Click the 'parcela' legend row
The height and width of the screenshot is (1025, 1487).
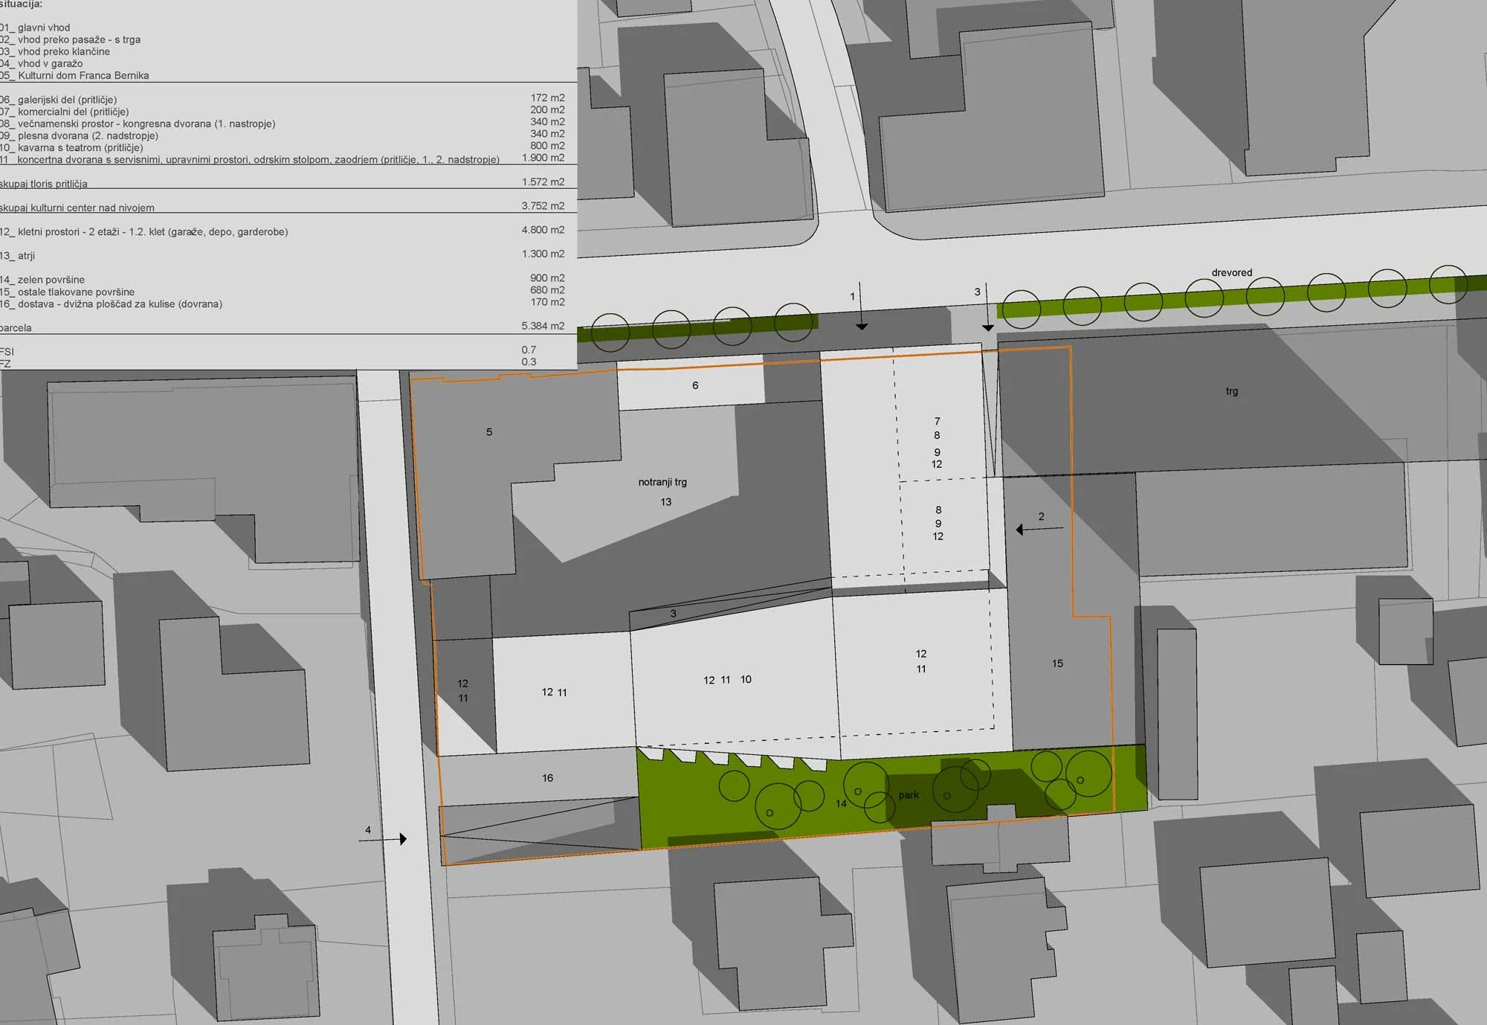coord(283,327)
